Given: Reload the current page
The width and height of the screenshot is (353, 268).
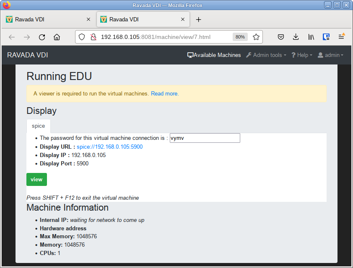Looking at the screenshot, I should (42, 37).
